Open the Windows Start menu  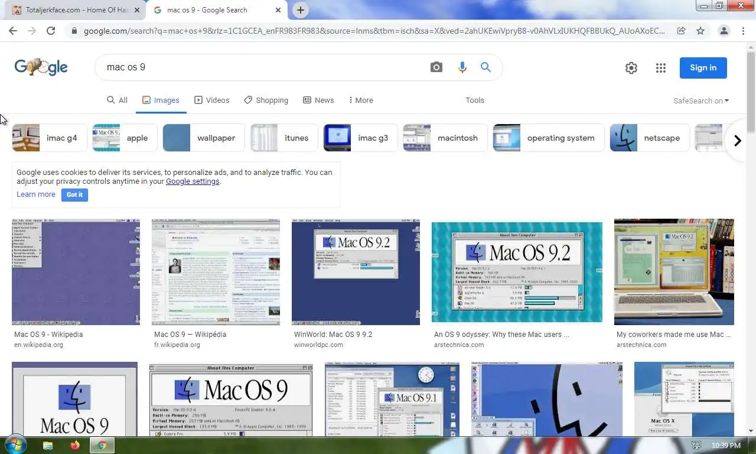pos(15,445)
